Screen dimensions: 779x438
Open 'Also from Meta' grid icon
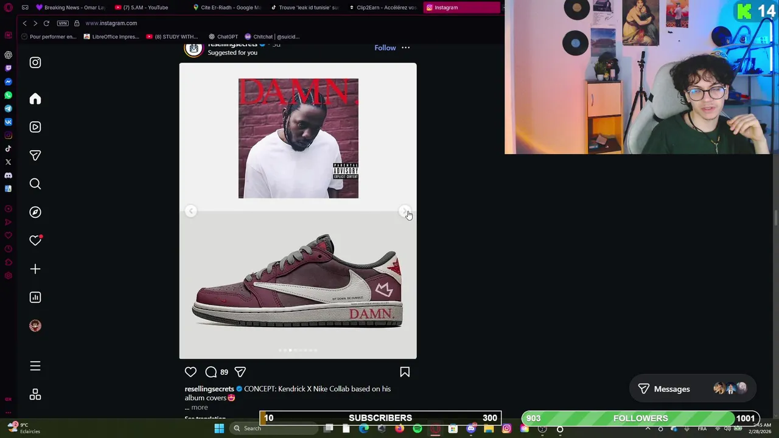pos(35,395)
